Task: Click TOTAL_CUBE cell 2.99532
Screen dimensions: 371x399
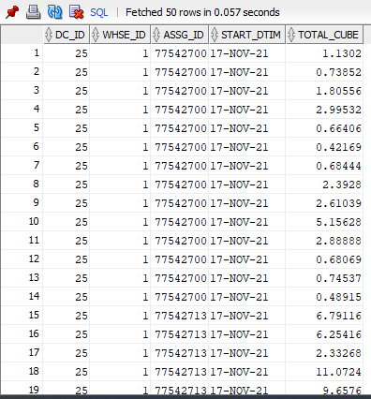Action: [x=324, y=110]
